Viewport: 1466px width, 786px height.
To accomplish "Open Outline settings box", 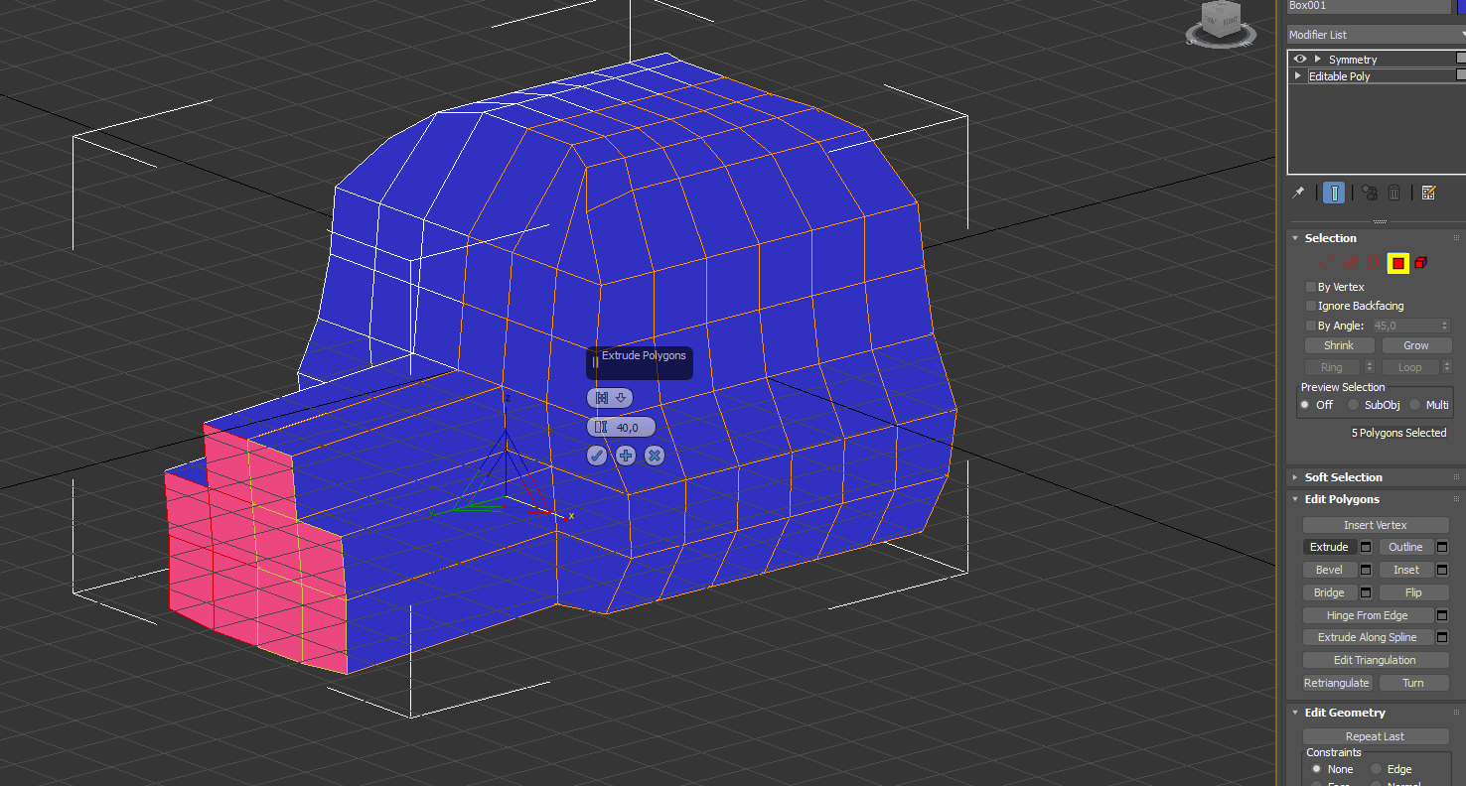I will 1442,547.
